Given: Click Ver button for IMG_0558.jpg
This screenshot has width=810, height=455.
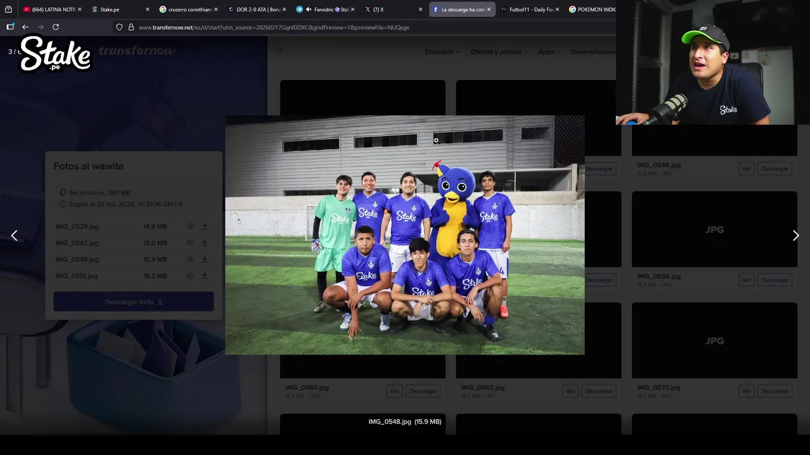Looking at the screenshot, I should pyautogui.click(x=746, y=280).
